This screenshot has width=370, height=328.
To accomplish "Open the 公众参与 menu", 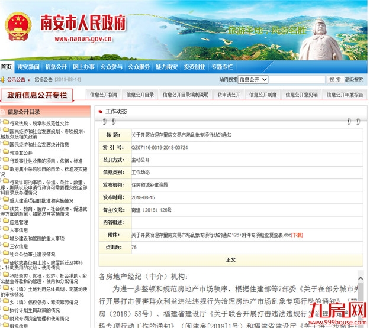I will coord(111,67).
